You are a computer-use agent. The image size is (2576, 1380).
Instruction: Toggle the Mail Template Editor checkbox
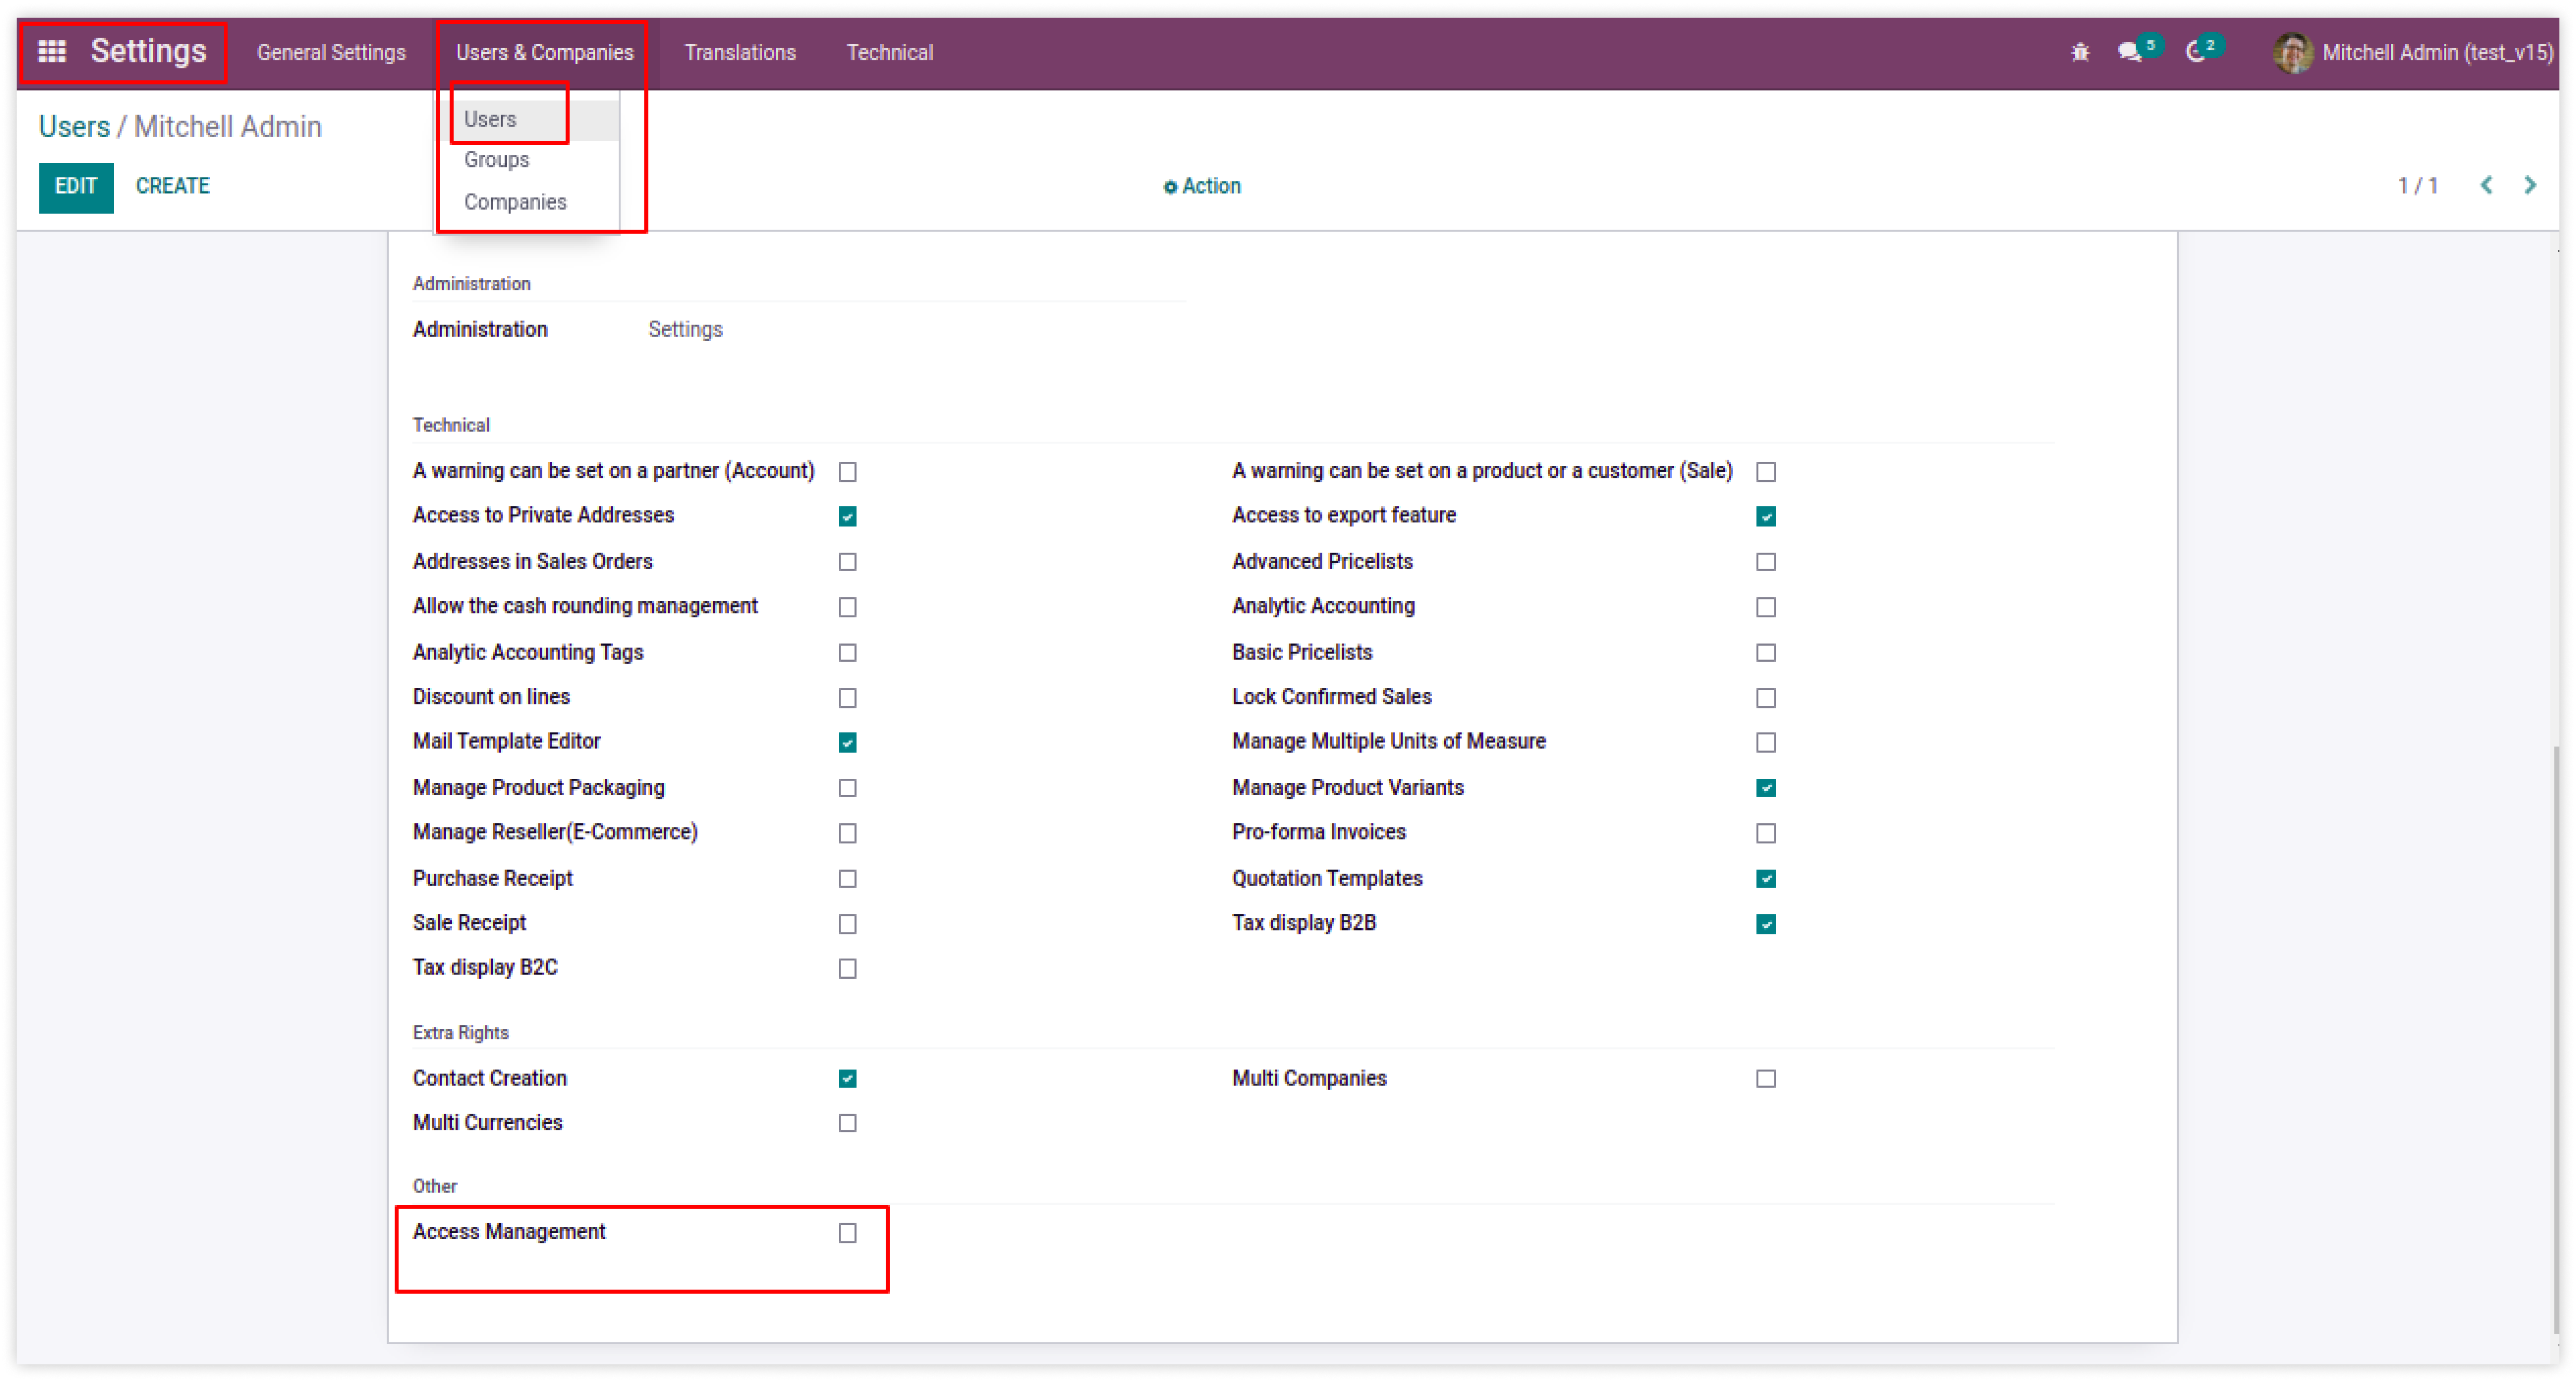(x=847, y=742)
